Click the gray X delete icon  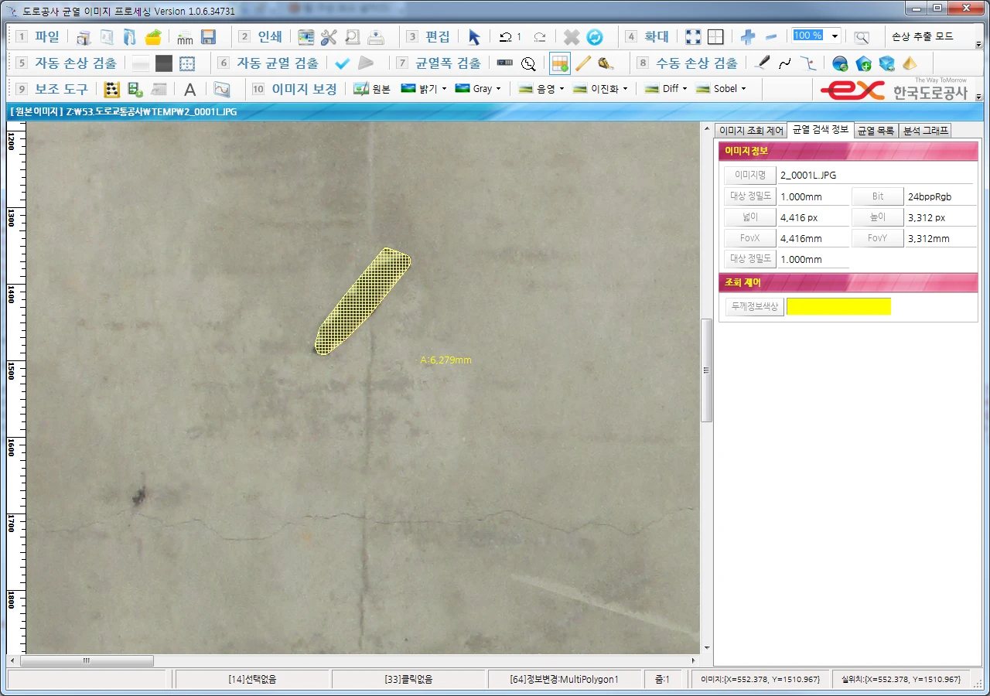pyautogui.click(x=572, y=37)
